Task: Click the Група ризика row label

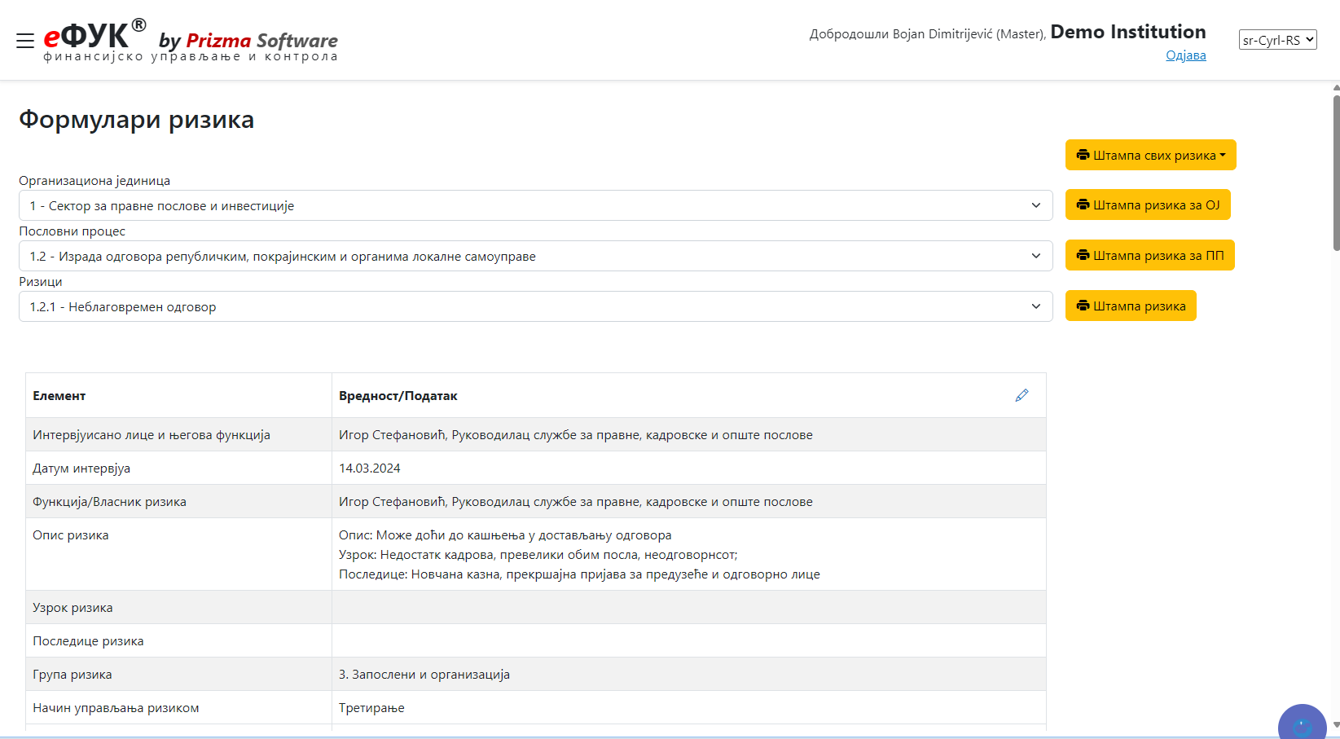Action: 72,674
